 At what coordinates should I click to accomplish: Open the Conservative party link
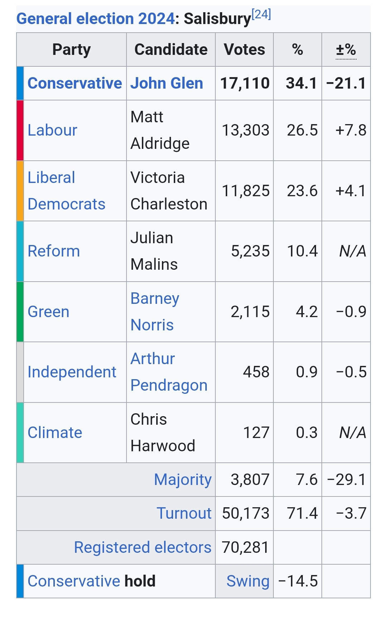point(75,83)
